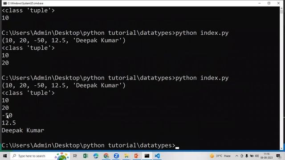Minimize the Command Prompt window
The image size is (285, 160).
tap(259, 3)
